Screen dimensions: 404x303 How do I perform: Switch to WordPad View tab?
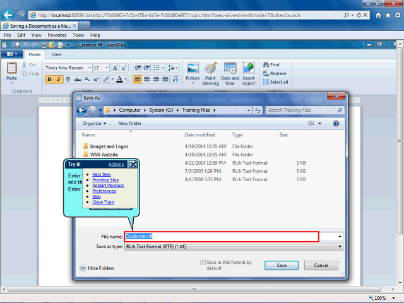point(56,55)
